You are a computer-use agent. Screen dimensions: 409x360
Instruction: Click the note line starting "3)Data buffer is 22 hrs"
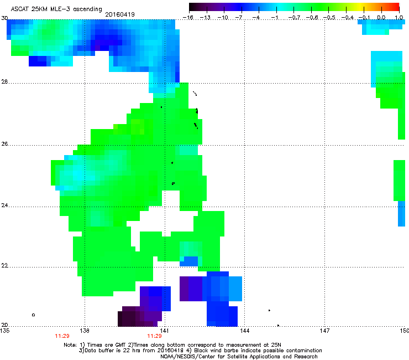(200, 351)
